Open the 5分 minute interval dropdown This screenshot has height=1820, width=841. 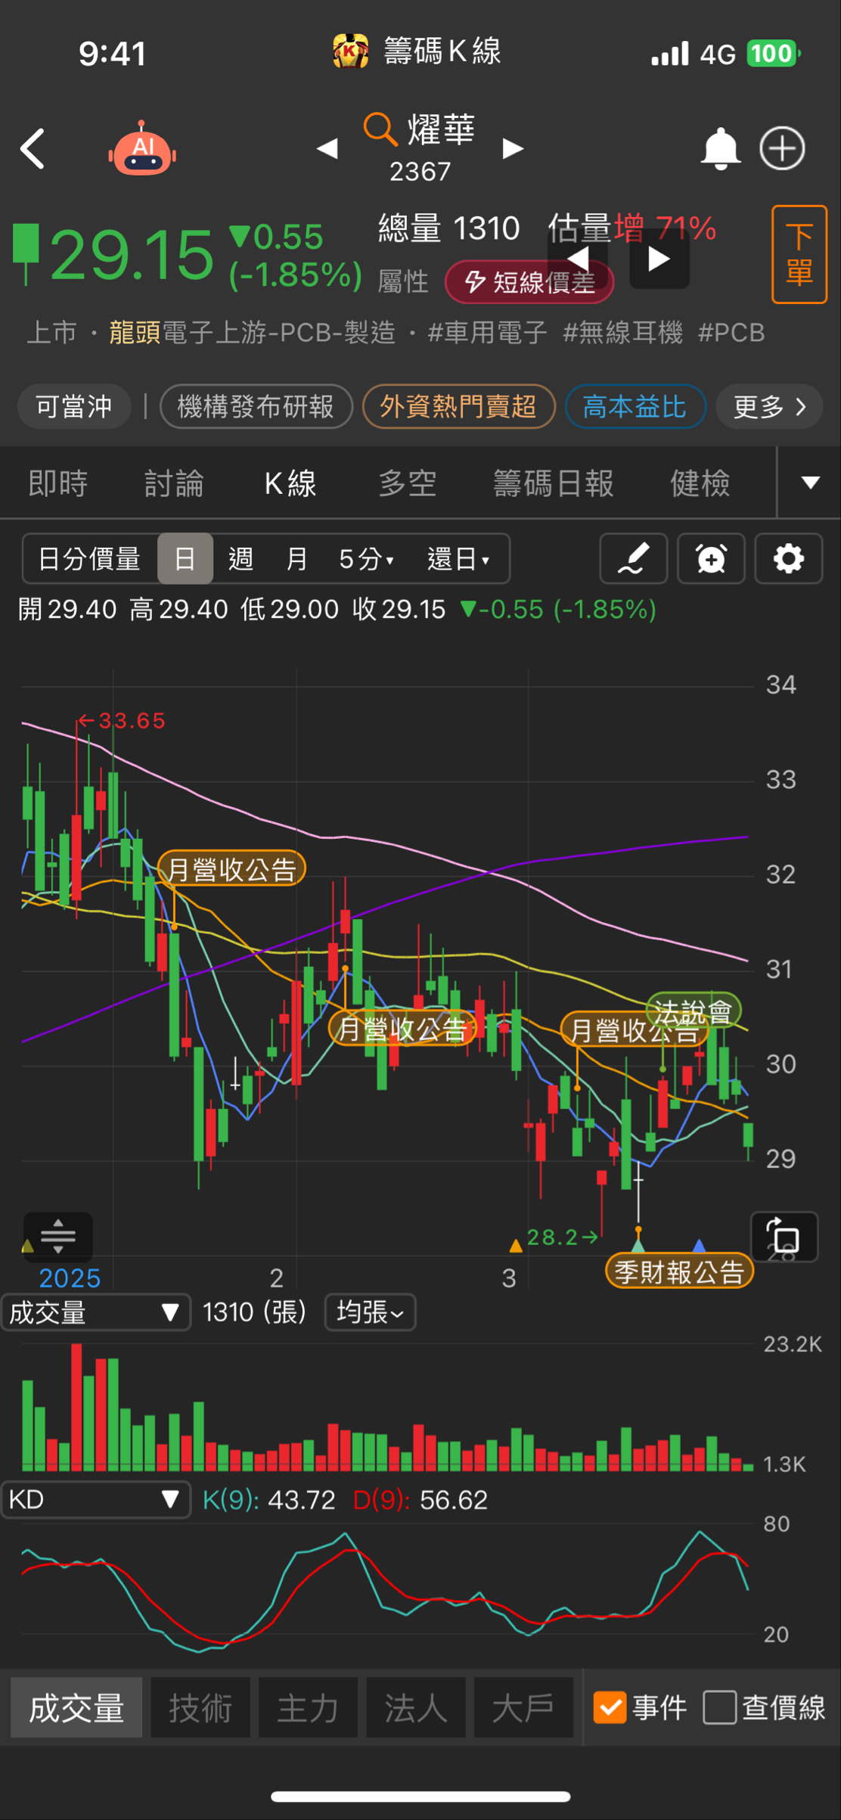pyautogui.click(x=367, y=559)
